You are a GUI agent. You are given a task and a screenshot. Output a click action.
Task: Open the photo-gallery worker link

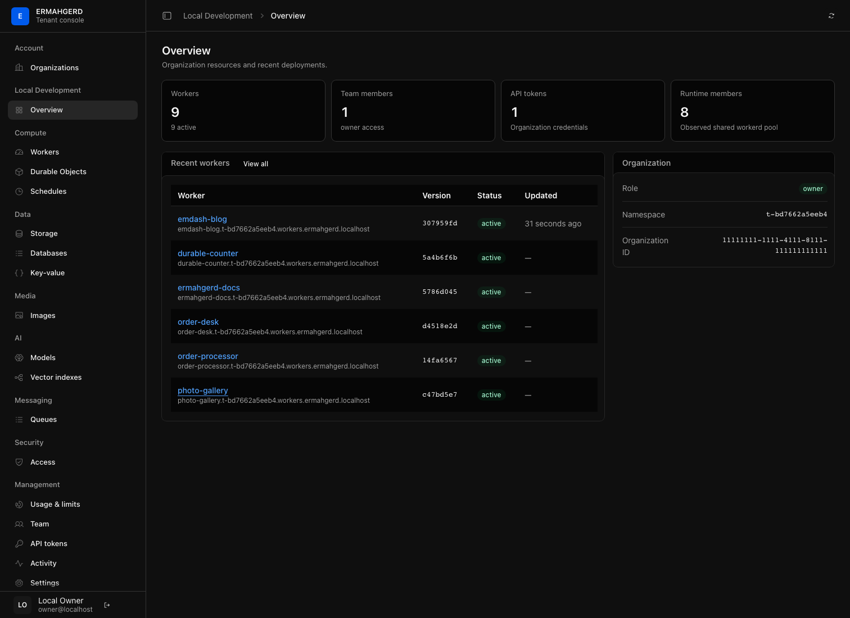pos(203,390)
